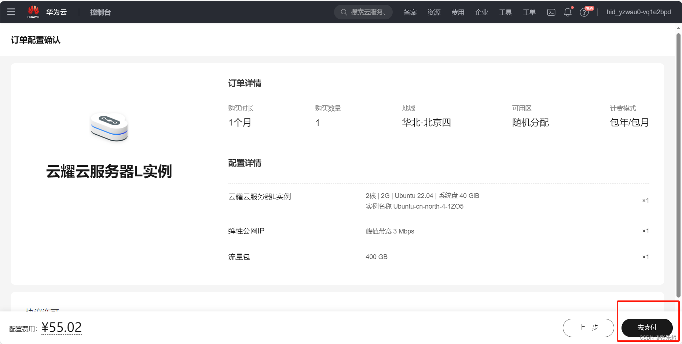682x344 pixels.
Task: Click the 峰值带宽 3 Mbps text
Action: [x=390, y=231]
